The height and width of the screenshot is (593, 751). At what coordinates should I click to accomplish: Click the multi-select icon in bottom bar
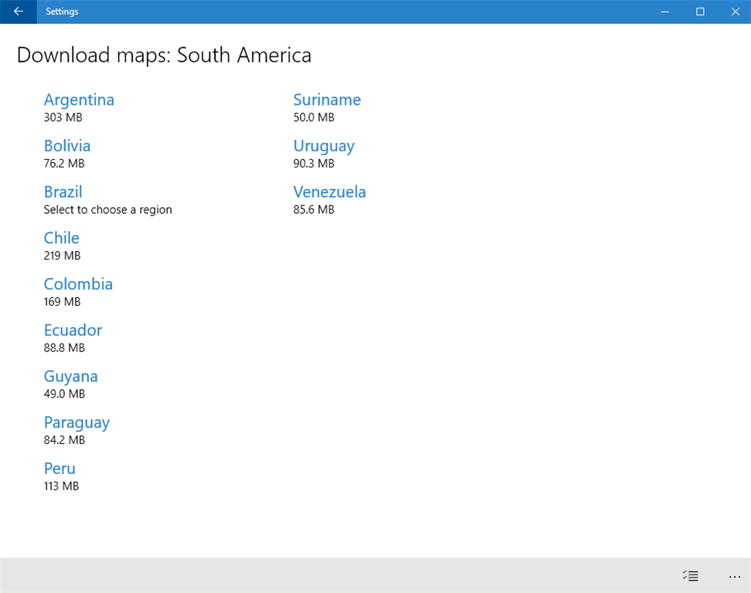(x=691, y=576)
